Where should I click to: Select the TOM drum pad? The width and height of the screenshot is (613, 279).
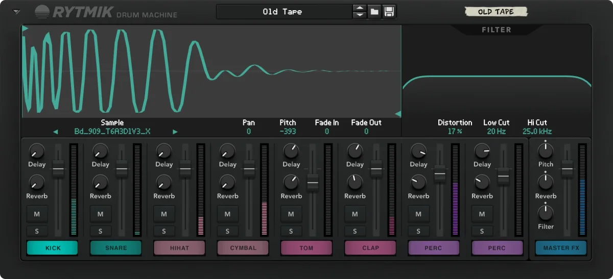306,248
